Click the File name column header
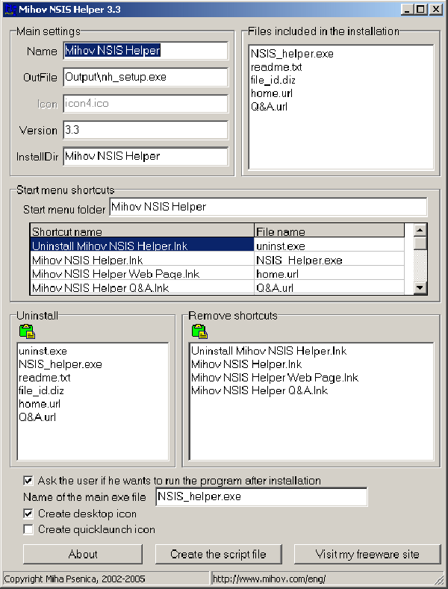 (329, 231)
